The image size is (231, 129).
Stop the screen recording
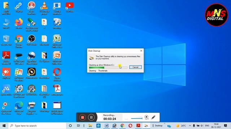point(83,117)
